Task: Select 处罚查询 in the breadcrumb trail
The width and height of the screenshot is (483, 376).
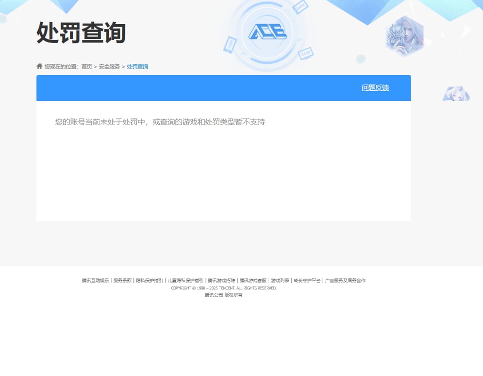Action: click(136, 66)
